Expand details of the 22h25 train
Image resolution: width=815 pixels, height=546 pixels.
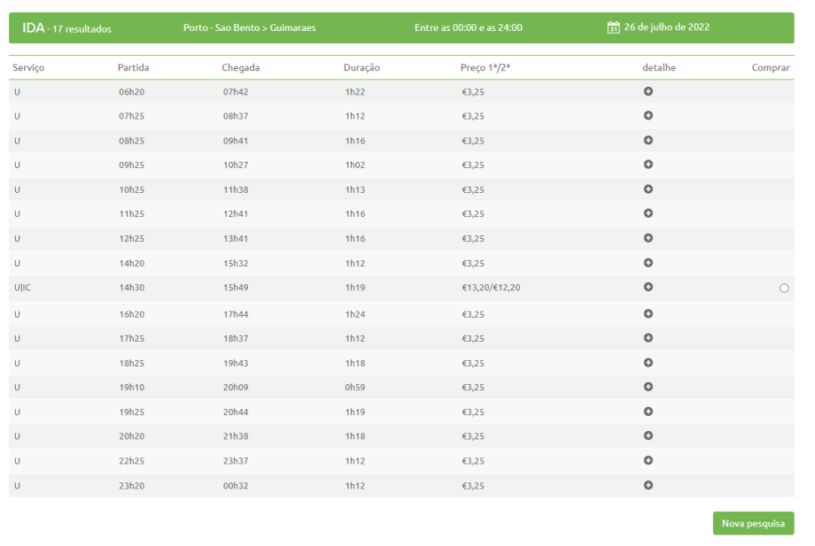click(648, 460)
